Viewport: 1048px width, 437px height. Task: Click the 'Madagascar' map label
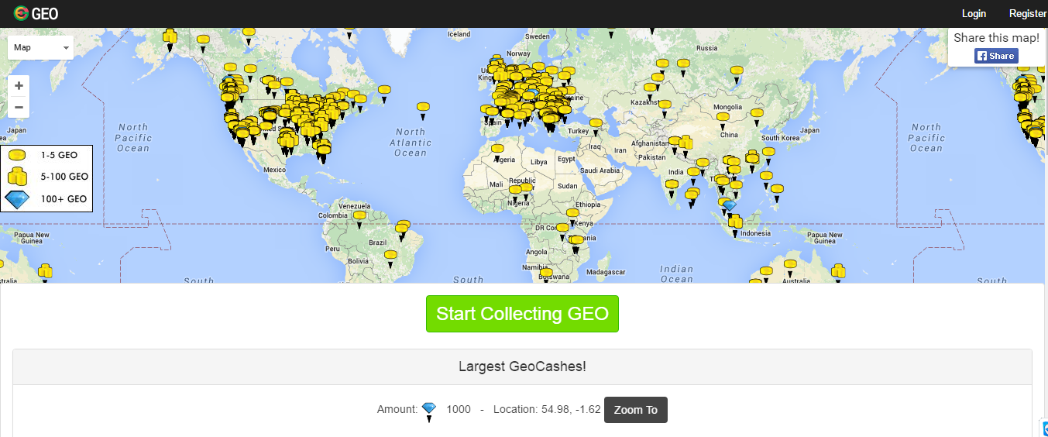click(606, 273)
